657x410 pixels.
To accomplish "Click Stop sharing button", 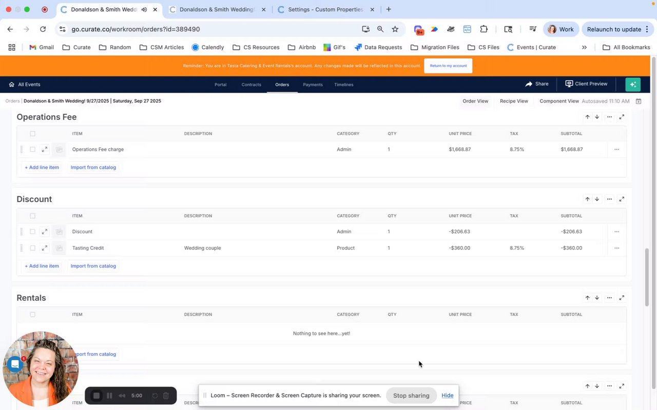I will (411, 396).
